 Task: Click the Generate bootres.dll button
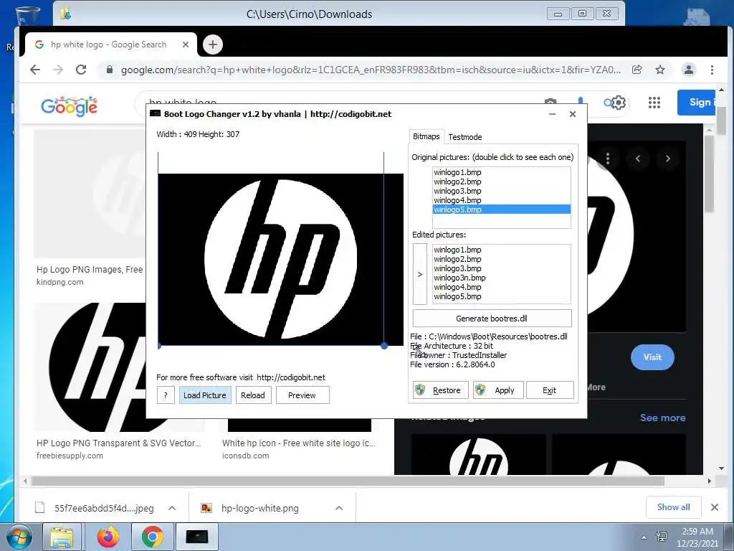pos(492,319)
